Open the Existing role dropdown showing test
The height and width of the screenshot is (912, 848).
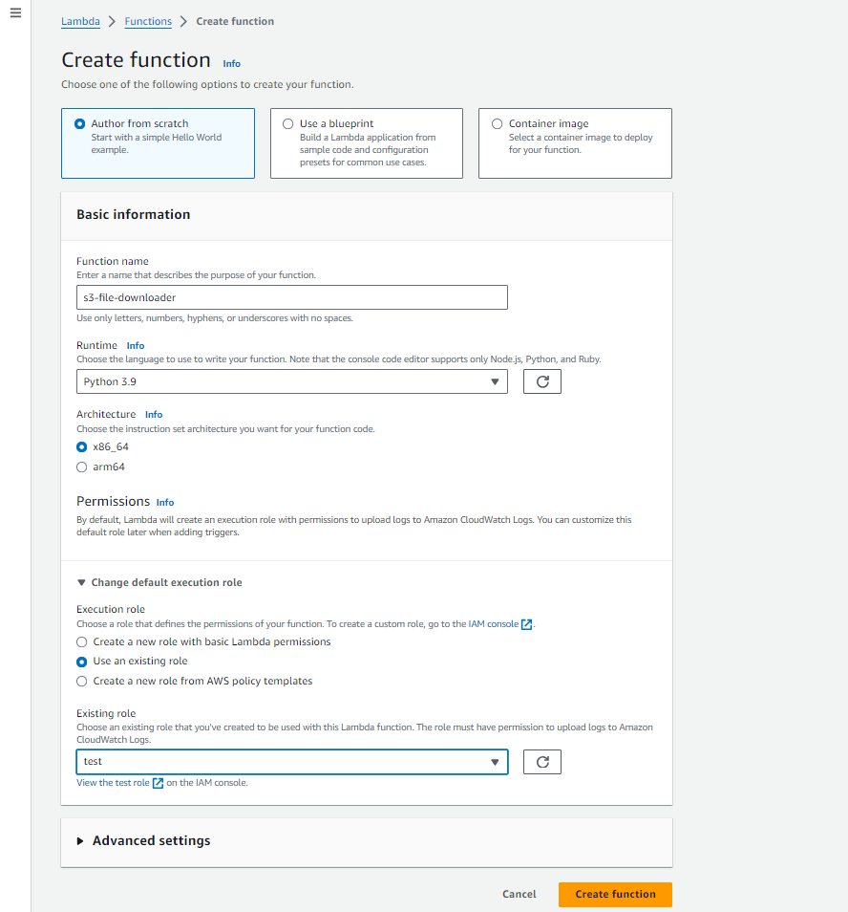click(x=291, y=762)
